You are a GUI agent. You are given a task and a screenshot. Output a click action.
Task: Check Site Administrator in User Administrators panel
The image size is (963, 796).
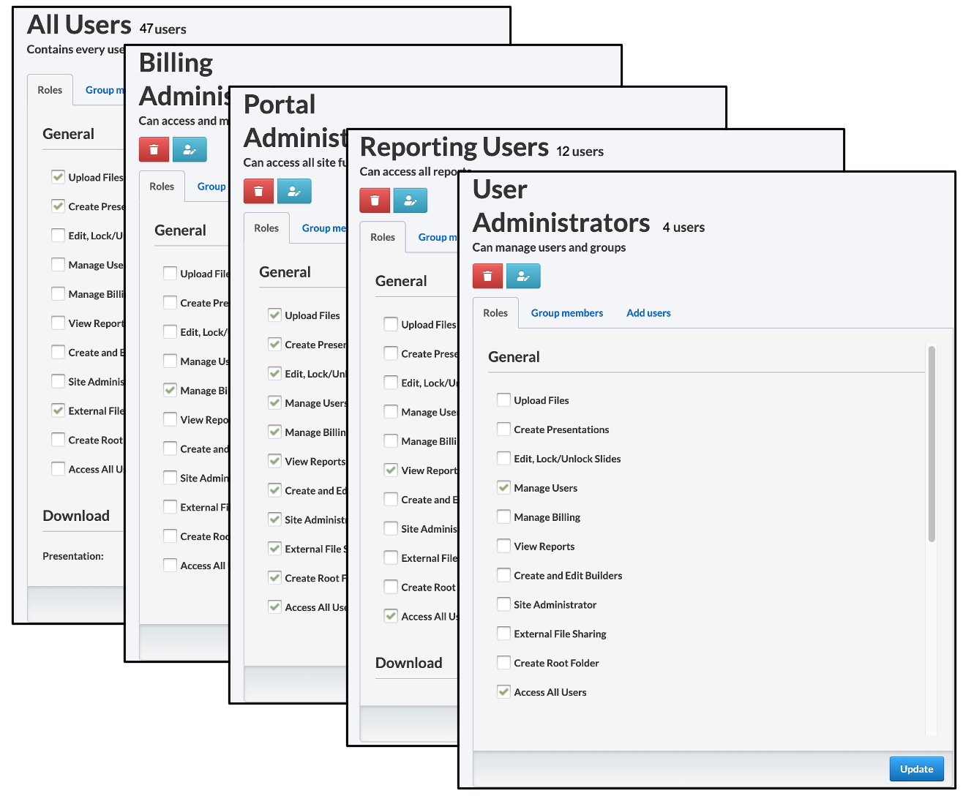[503, 604]
